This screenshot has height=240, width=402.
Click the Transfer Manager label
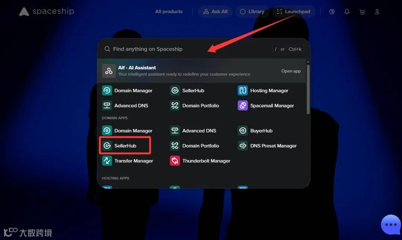(134, 161)
